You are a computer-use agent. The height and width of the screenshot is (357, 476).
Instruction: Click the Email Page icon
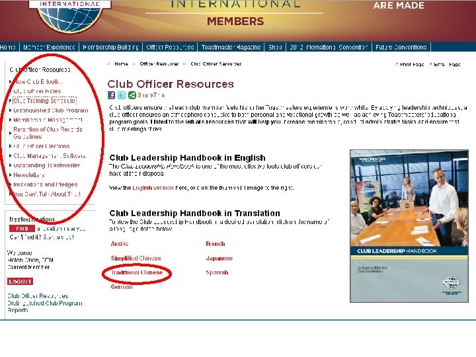430,64
